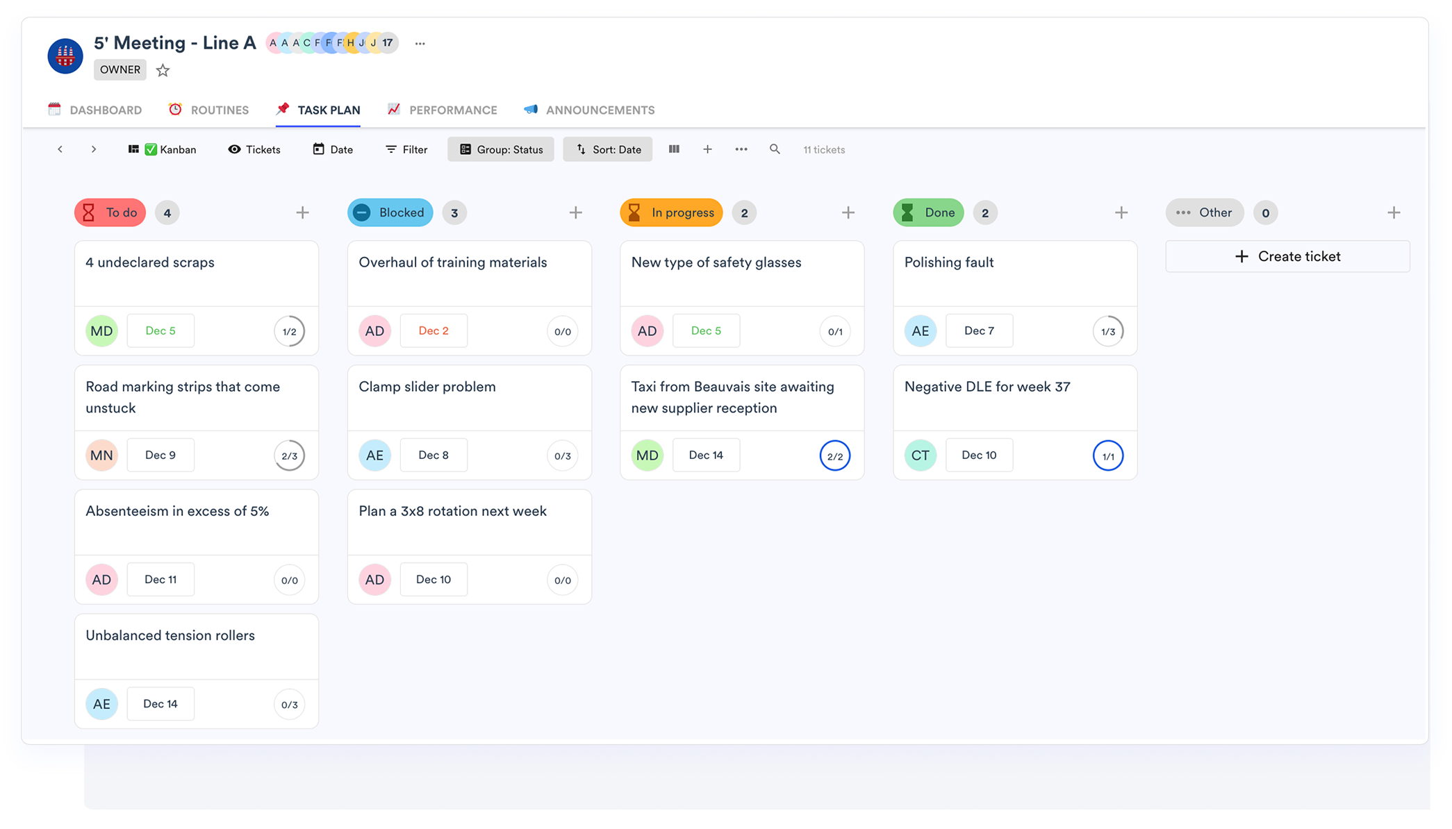Viewport: 1452px width, 829px height.
Task: Click the plus icon next to Sort: Date
Action: coord(707,149)
